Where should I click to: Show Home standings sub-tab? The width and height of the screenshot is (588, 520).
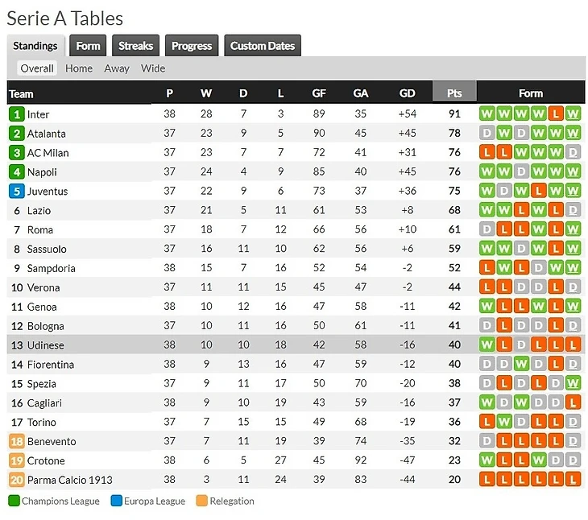79,68
